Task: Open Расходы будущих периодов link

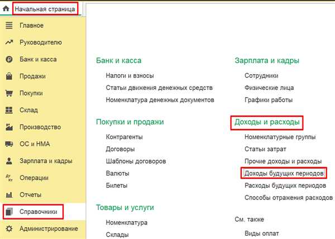Action: (285, 185)
